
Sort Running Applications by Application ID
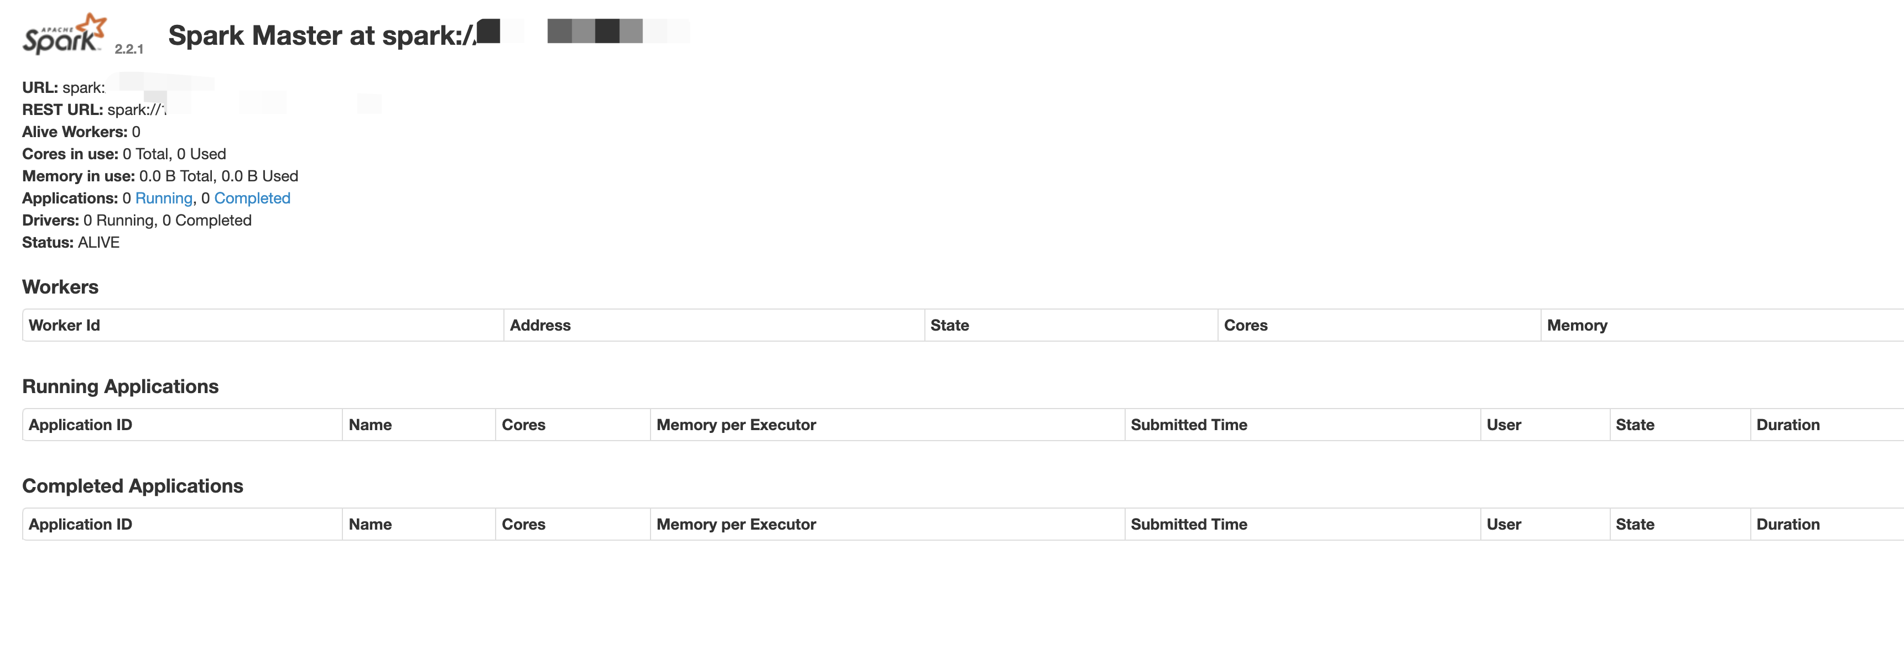[81, 425]
